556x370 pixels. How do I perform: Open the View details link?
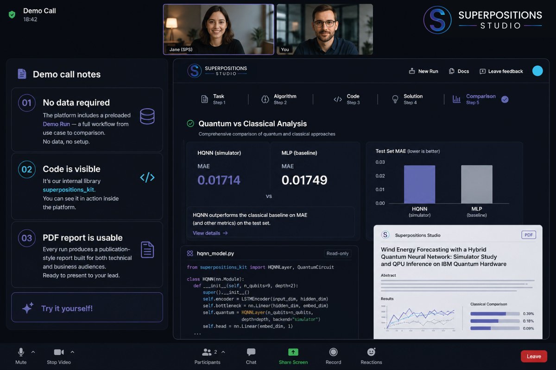[210, 233]
